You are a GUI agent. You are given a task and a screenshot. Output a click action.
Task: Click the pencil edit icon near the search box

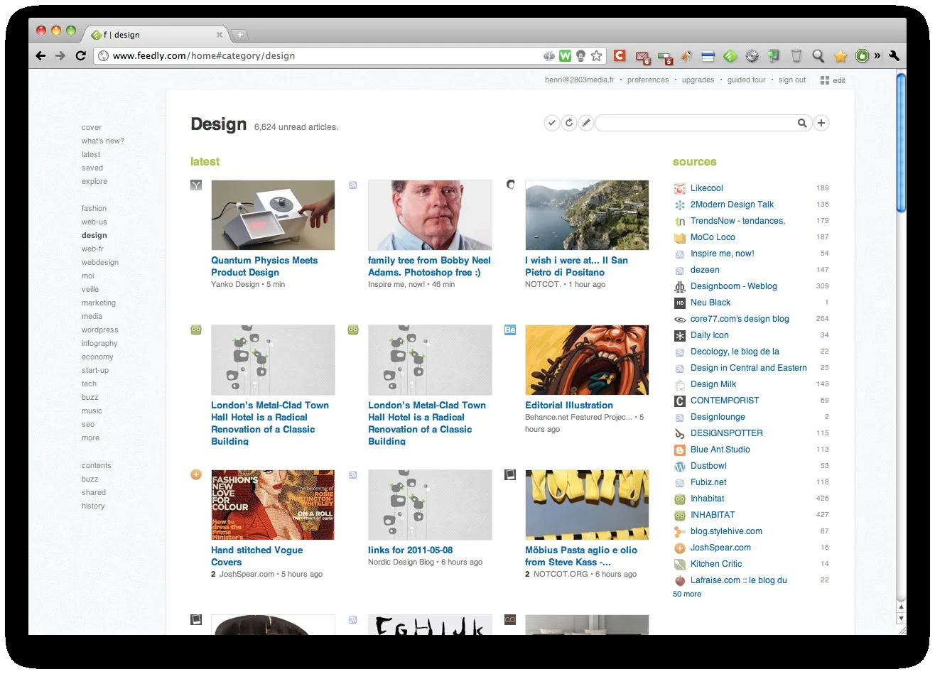586,123
